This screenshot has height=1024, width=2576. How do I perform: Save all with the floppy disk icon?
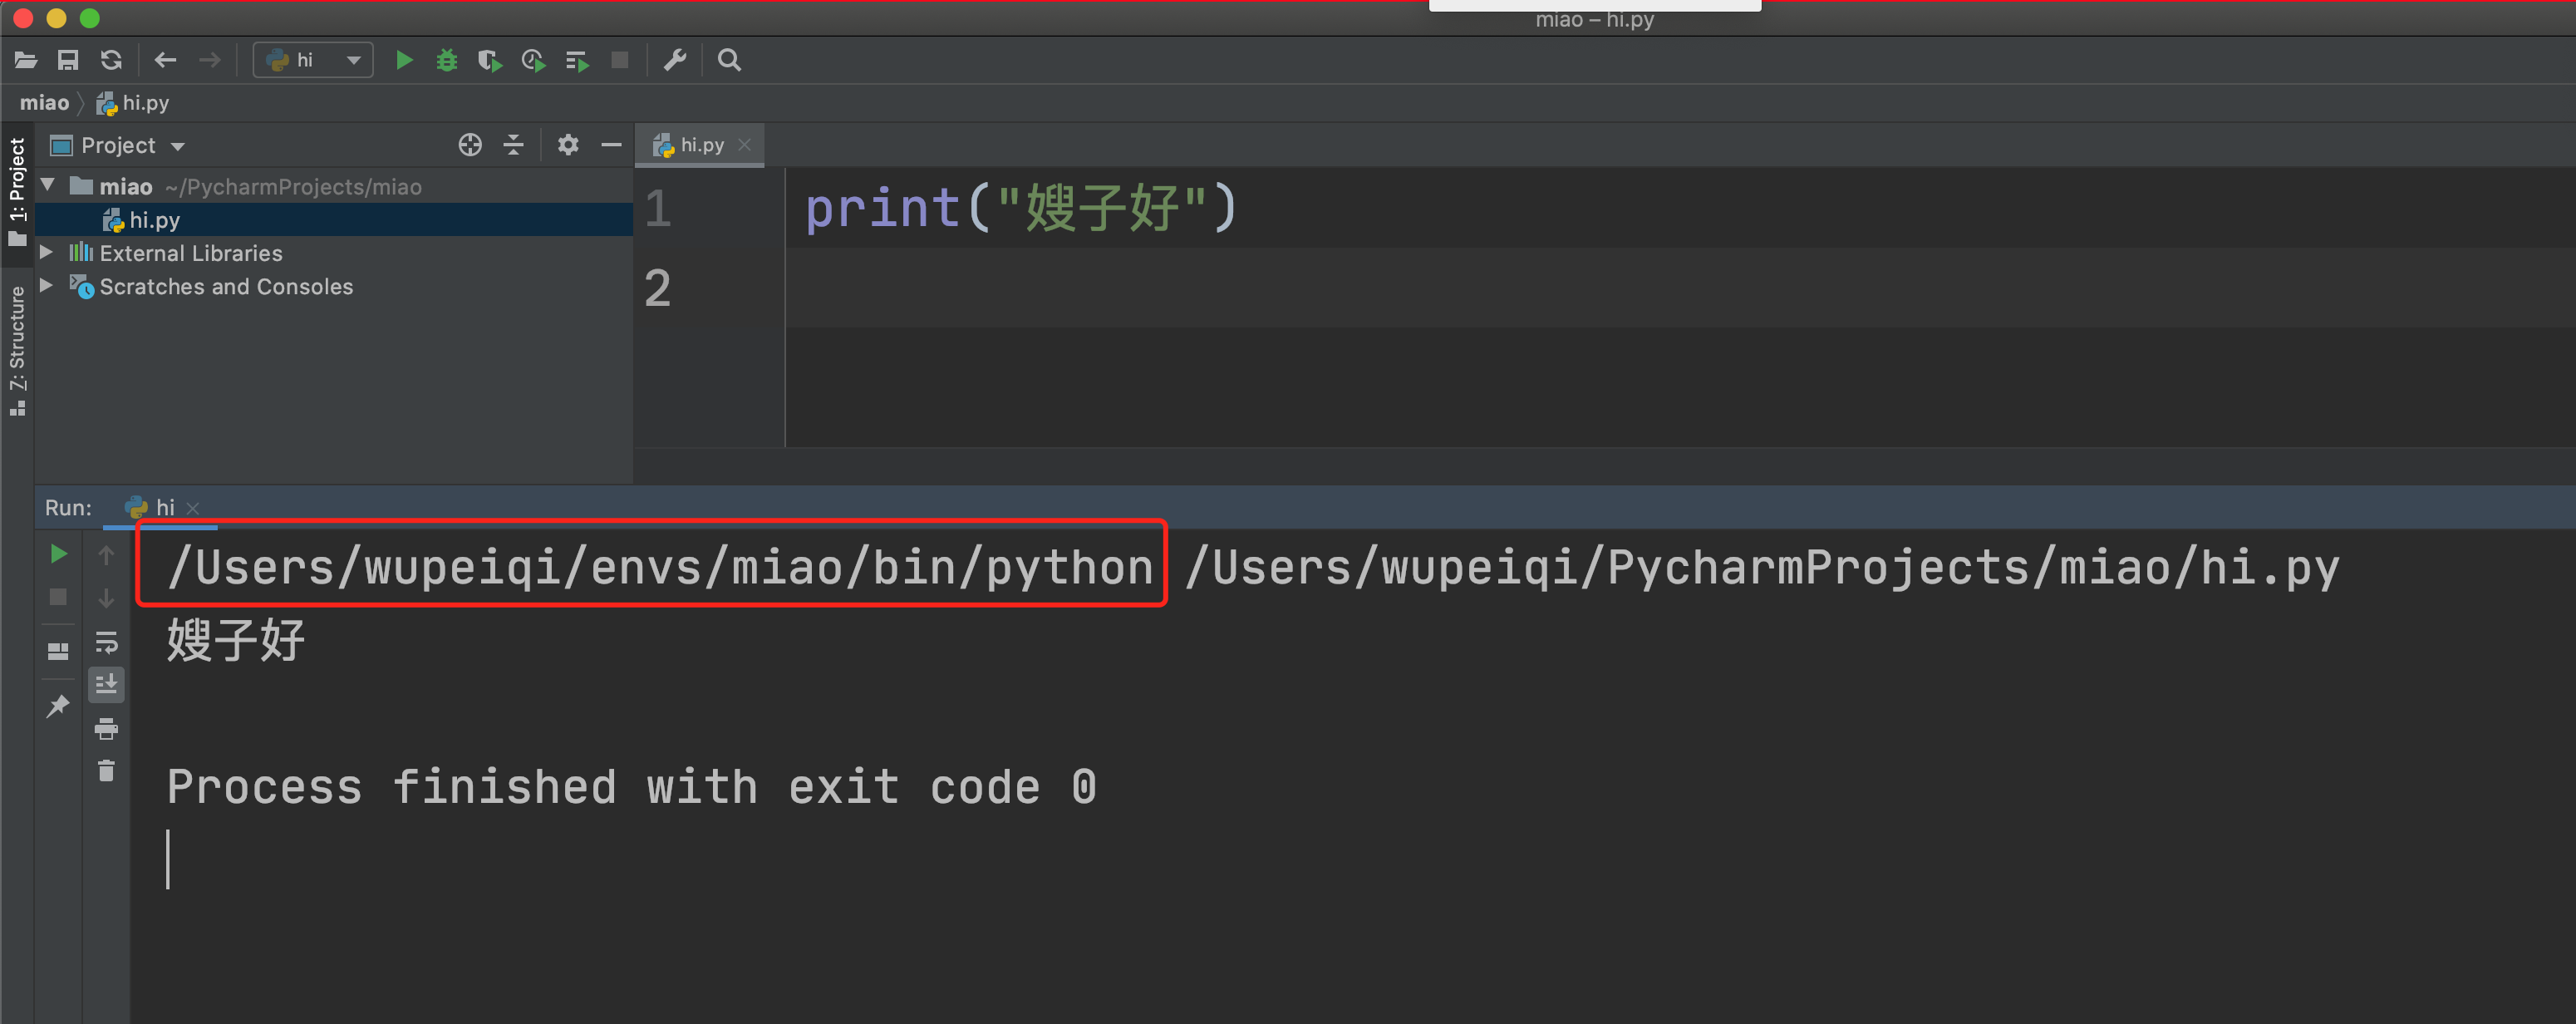(68, 60)
